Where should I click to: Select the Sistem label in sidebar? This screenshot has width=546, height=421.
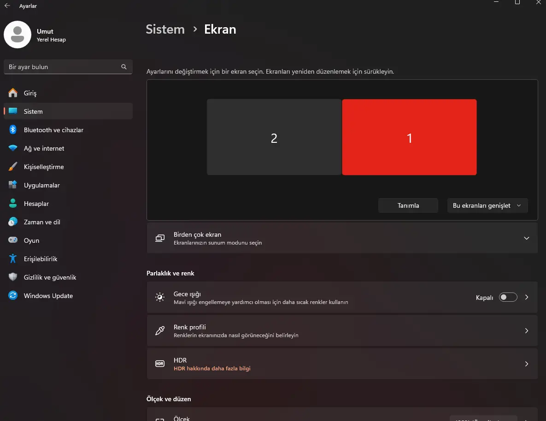(x=33, y=111)
